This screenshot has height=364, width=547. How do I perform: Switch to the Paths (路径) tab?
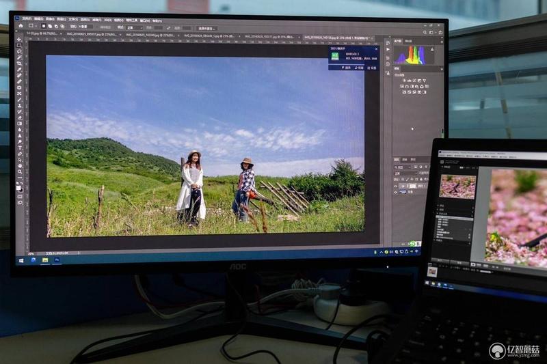[x=413, y=160]
